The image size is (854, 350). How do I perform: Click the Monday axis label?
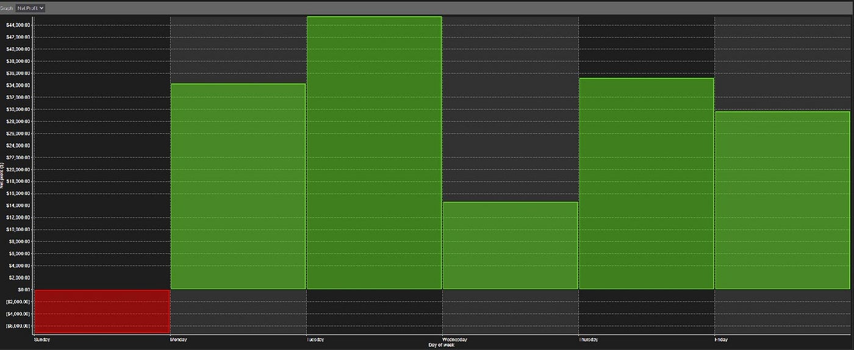click(x=179, y=339)
